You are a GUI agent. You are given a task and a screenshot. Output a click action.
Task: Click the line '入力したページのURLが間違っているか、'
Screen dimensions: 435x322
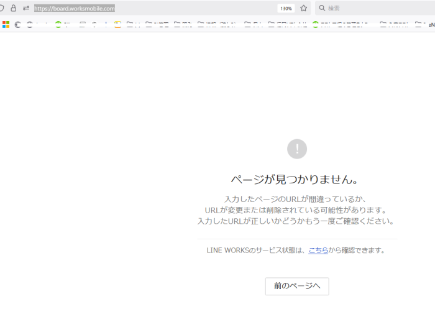pos(296,199)
